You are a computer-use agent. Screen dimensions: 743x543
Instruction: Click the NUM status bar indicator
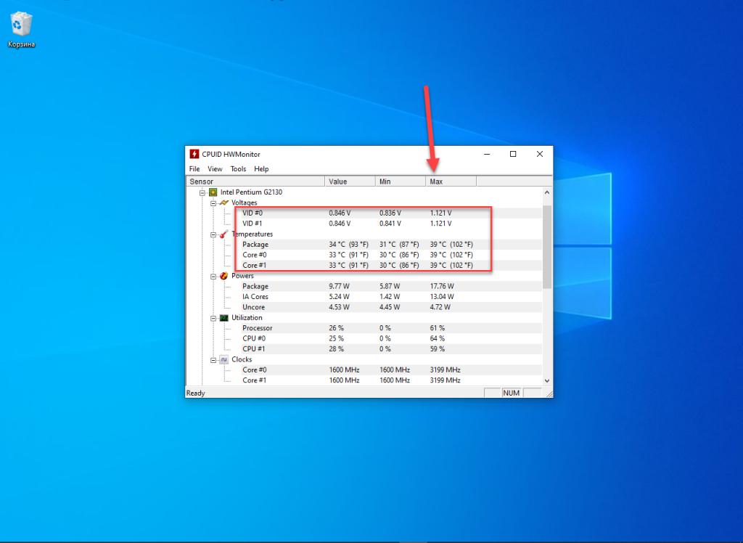512,393
